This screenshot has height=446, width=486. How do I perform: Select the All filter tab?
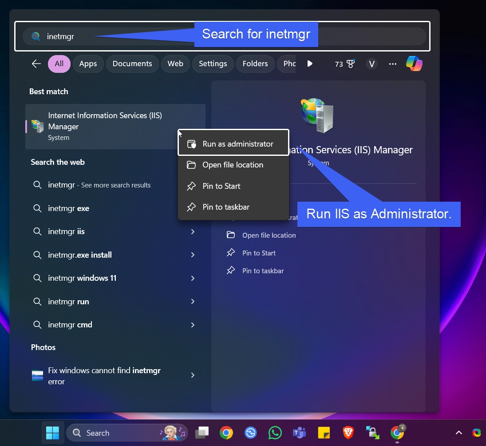(59, 64)
